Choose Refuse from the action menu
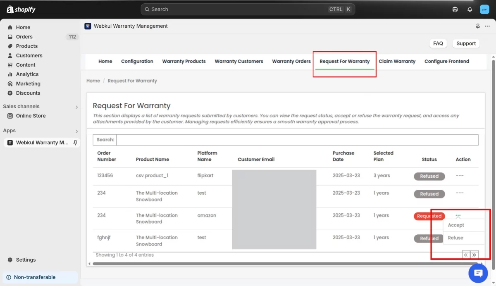This screenshot has height=286, width=496. coord(455,238)
